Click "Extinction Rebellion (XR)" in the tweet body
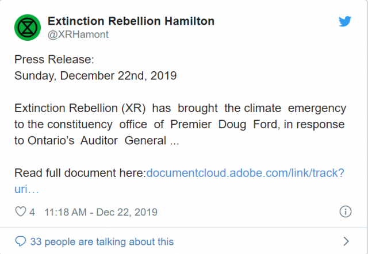This screenshot has width=368, height=254. 80,109
